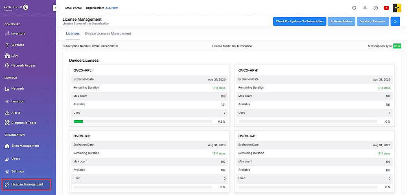Click Check For Updates To Subscription
The width and height of the screenshot is (407, 195).
(x=300, y=22)
